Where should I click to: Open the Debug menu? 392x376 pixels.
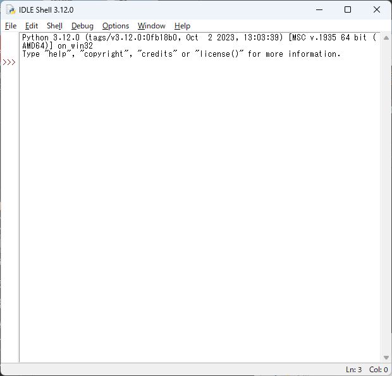click(82, 26)
